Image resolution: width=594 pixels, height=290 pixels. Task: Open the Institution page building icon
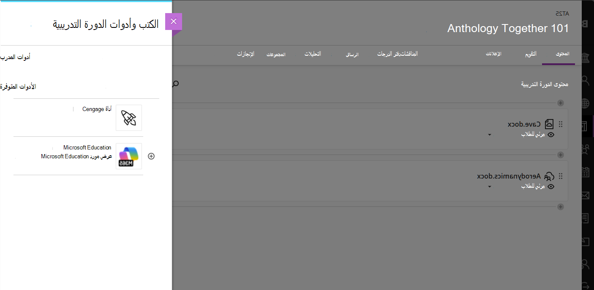586,57
